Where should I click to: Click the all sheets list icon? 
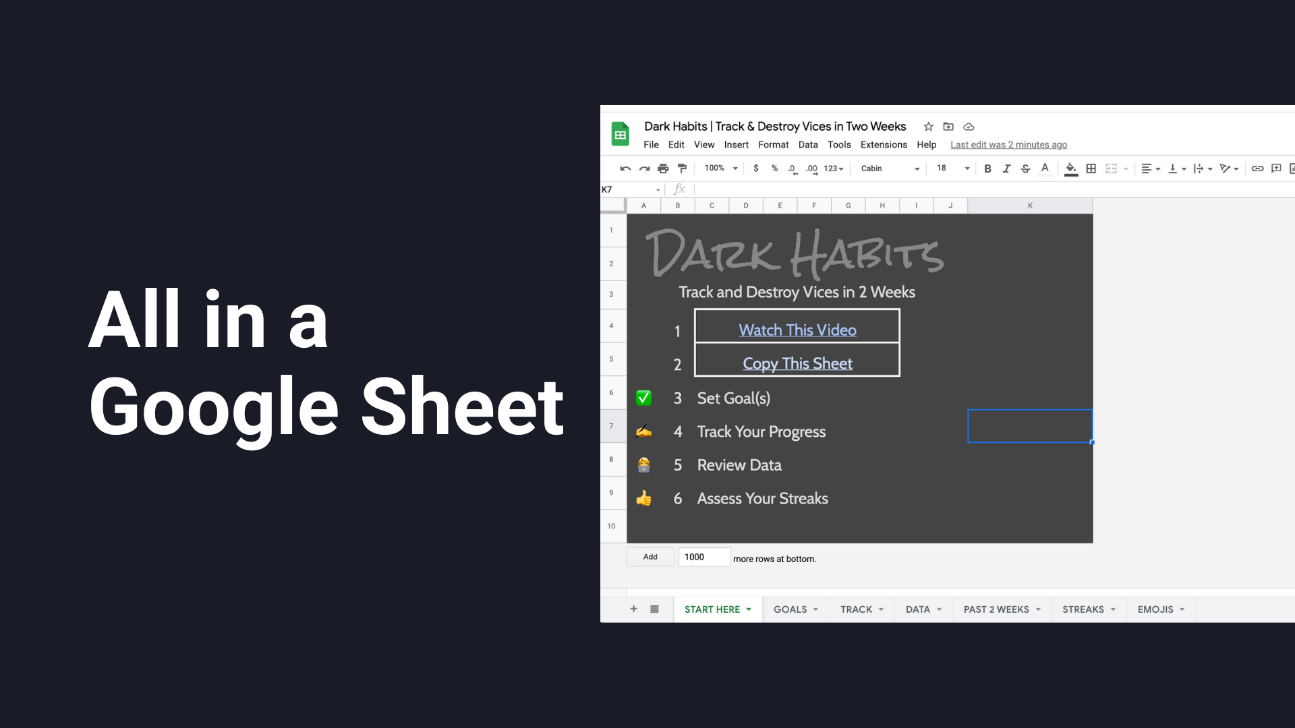coord(654,609)
